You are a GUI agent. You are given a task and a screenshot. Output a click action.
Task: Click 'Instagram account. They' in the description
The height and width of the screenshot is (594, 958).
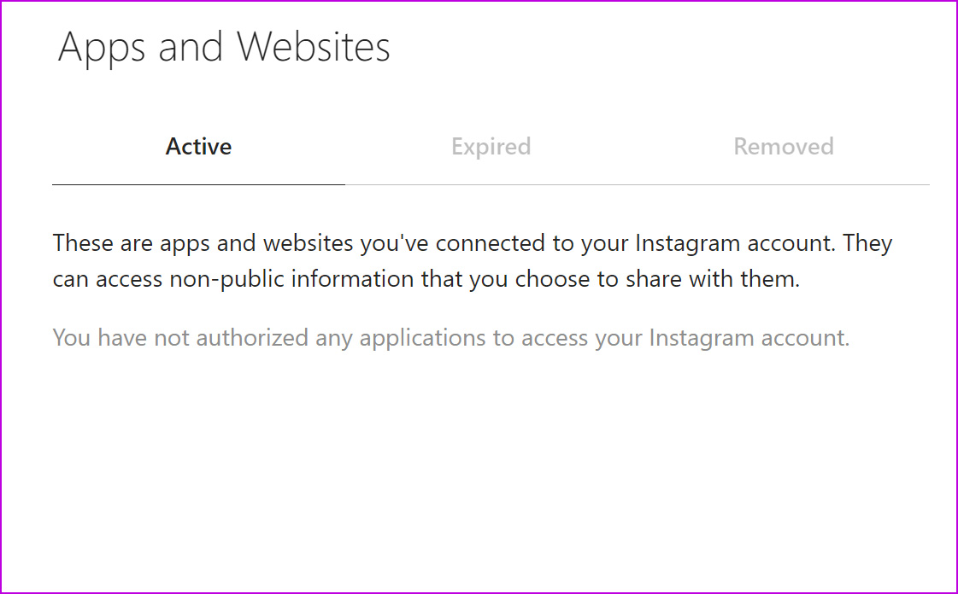pos(764,243)
